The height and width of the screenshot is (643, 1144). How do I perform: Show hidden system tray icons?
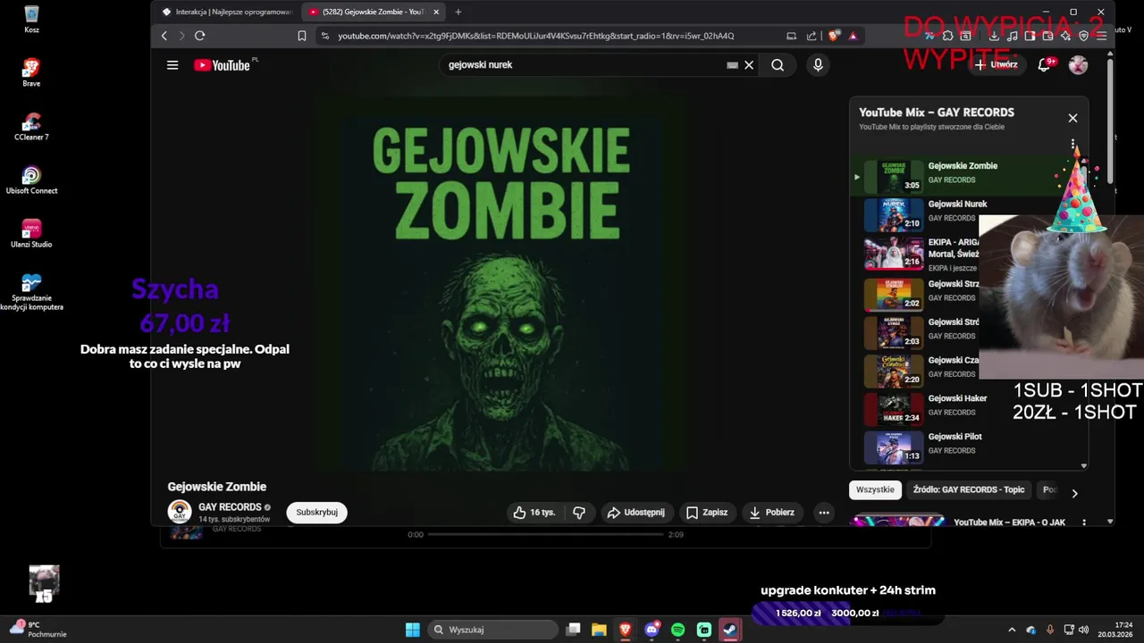(x=1012, y=630)
